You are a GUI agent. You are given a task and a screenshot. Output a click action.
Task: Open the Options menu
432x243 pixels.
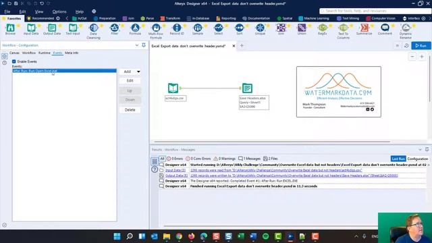pos(59,11)
